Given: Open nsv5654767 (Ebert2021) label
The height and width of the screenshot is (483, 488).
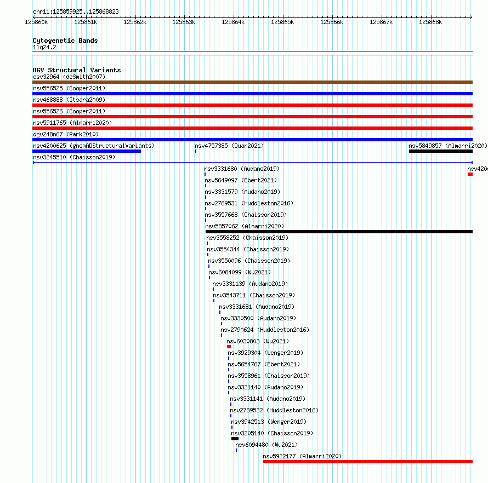Looking at the screenshot, I should point(264,364).
